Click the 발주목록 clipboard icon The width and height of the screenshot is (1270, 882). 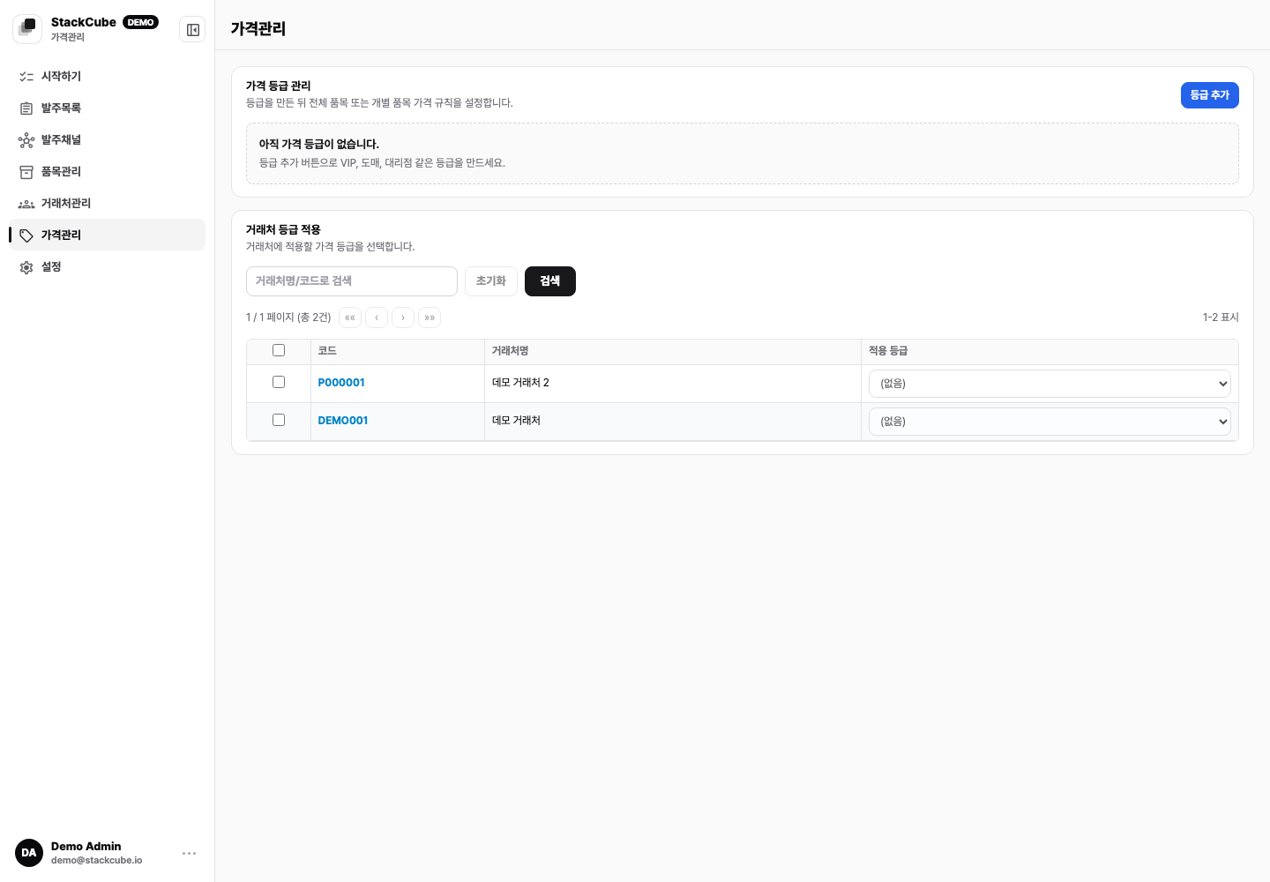(26, 108)
